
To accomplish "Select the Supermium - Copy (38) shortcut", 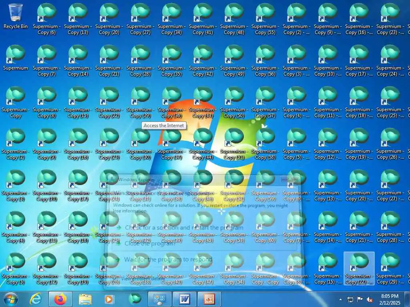I will click(171, 185).
